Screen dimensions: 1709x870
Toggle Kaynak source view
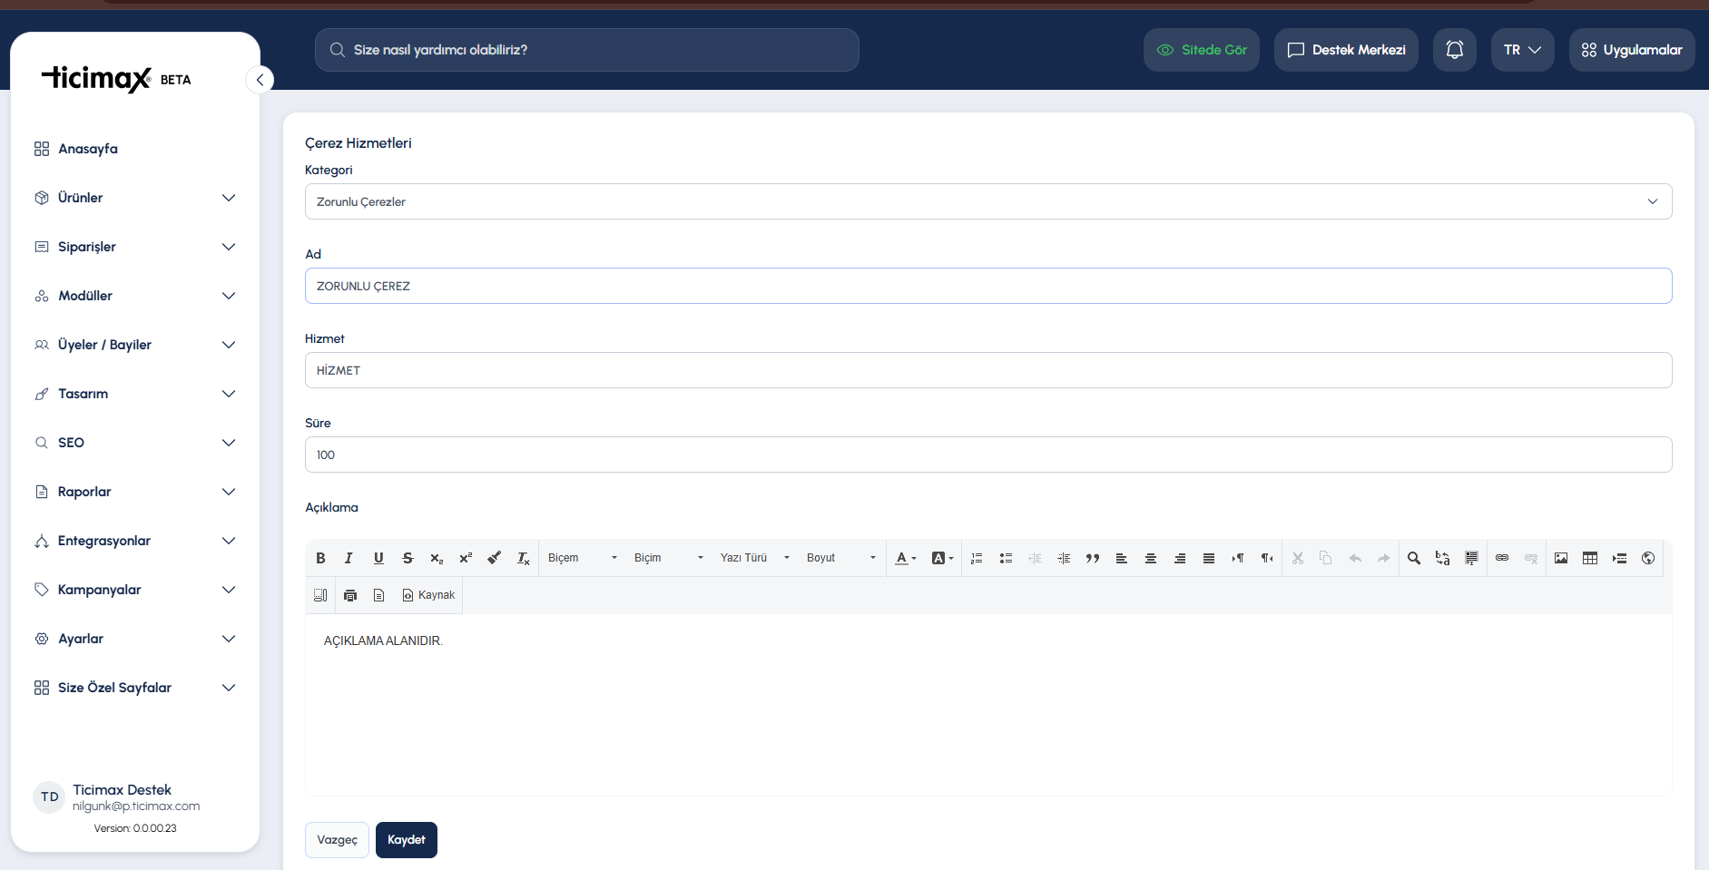coord(428,595)
